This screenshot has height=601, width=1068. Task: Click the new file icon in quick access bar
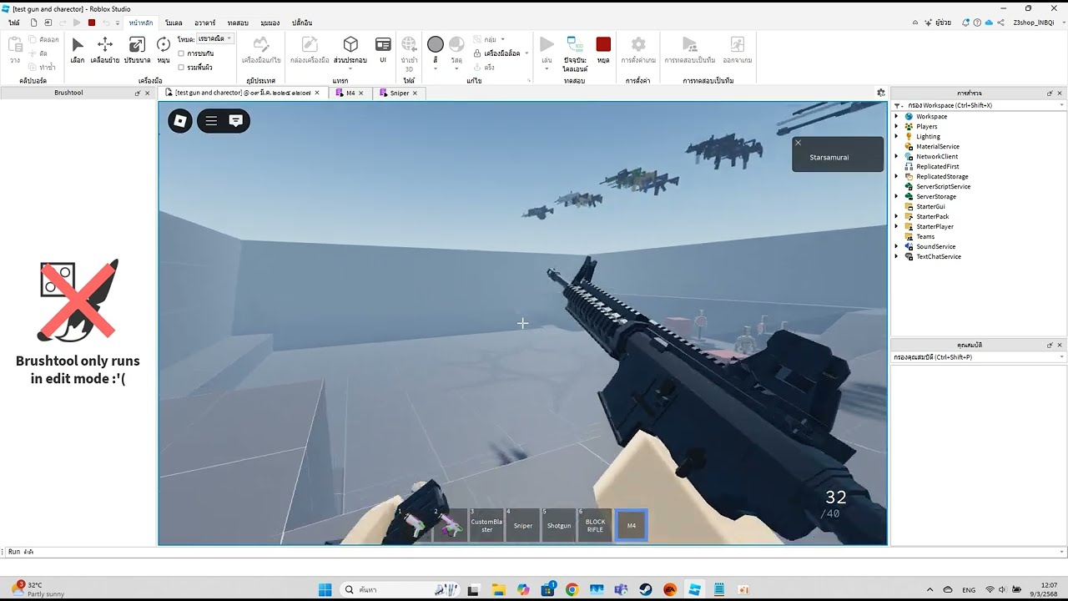(x=34, y=23)
